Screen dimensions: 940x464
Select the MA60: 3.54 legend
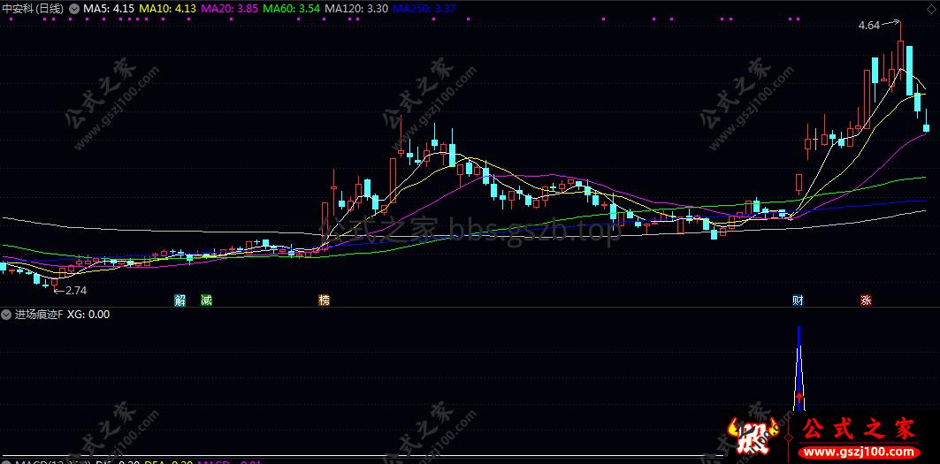291,9
